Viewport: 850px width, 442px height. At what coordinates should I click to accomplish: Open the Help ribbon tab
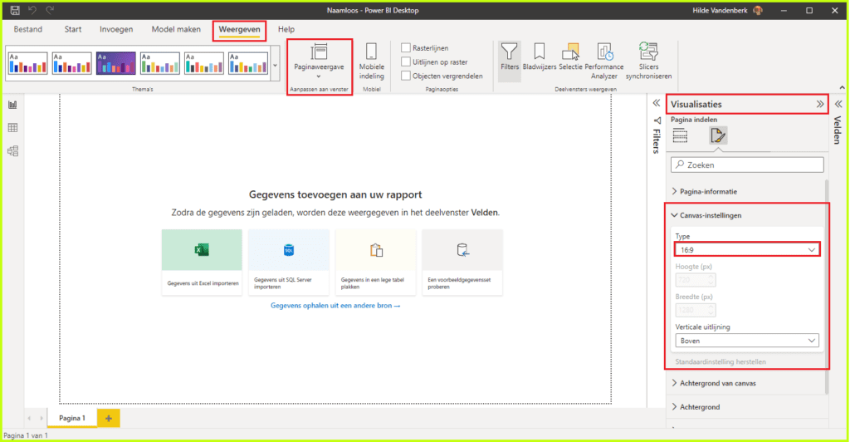[x=286, y=29]
